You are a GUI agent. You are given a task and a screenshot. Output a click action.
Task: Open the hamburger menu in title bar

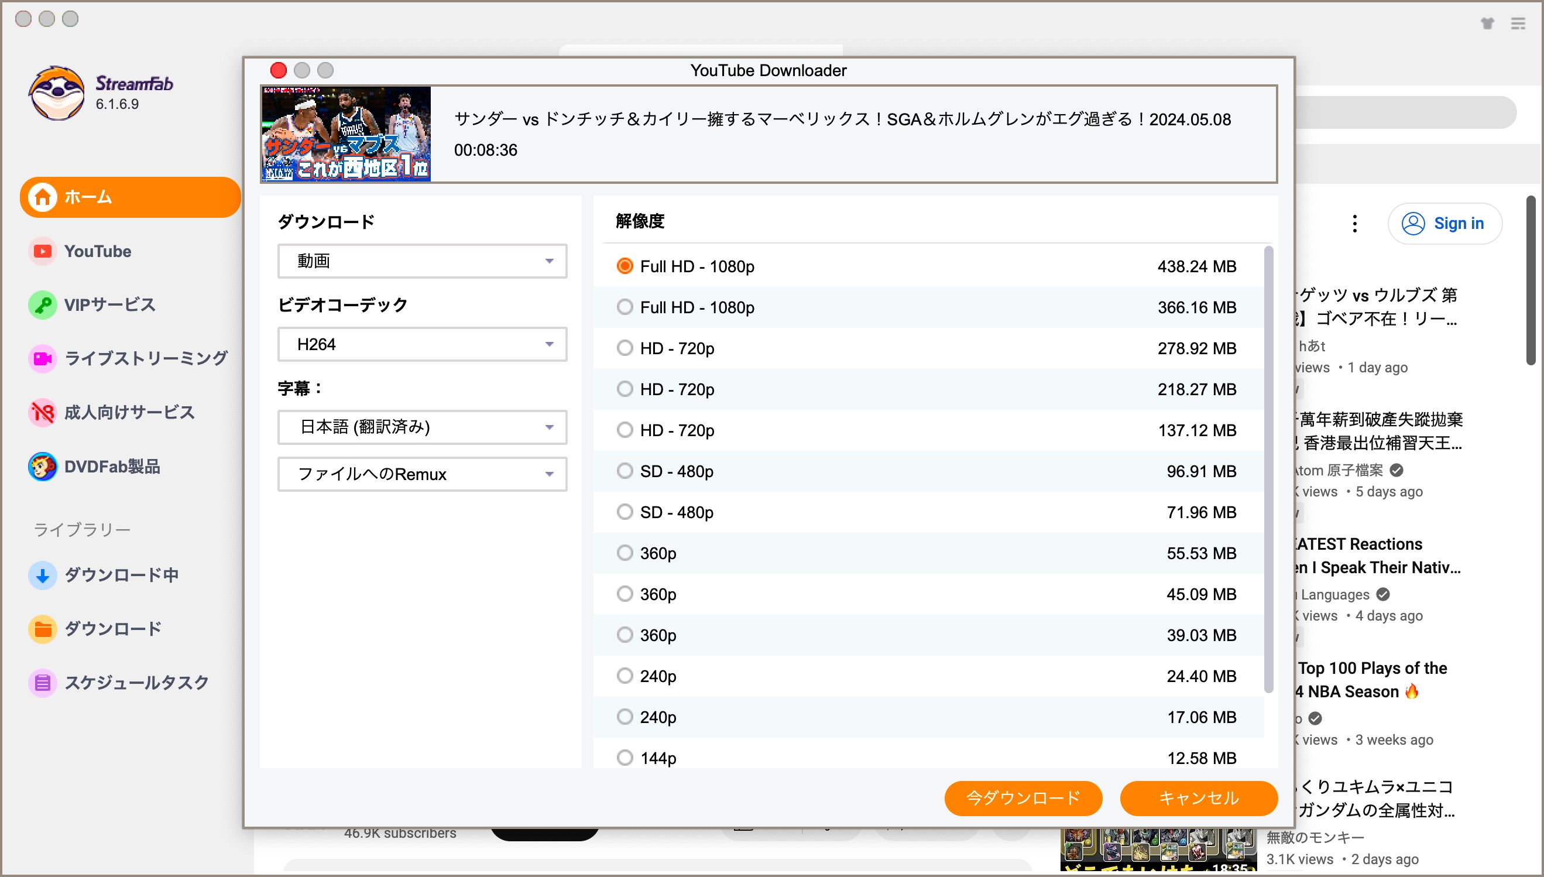[1518, 23]
